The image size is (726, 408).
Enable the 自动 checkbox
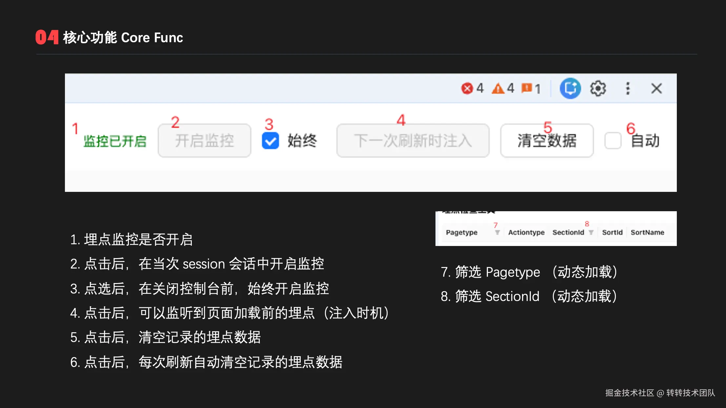[613, 140]
